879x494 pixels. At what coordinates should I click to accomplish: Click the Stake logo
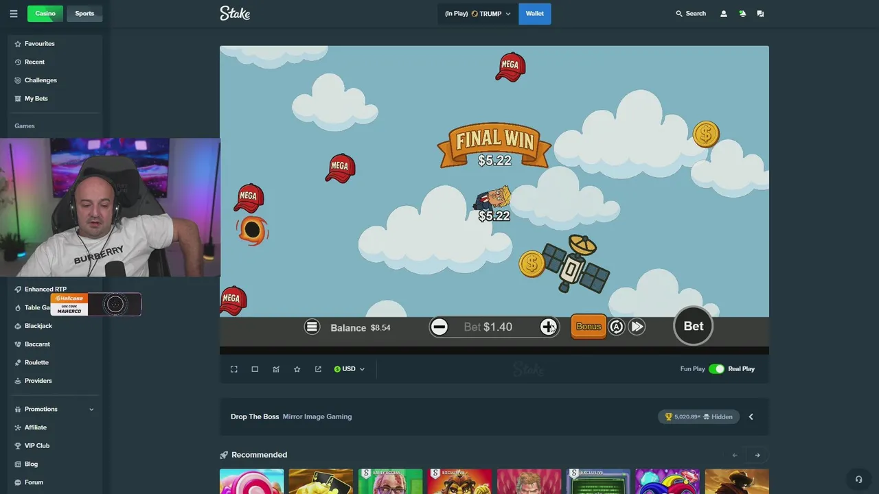(x=235, y=13)
